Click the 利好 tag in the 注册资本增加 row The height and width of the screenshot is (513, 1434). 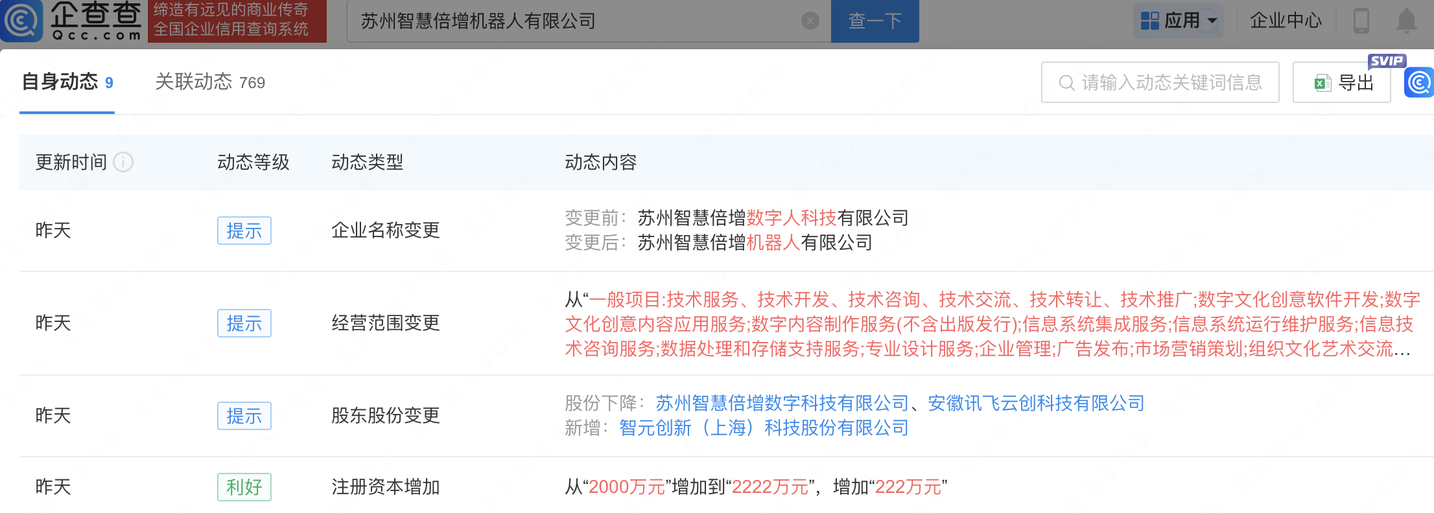[x=244, y=487]
